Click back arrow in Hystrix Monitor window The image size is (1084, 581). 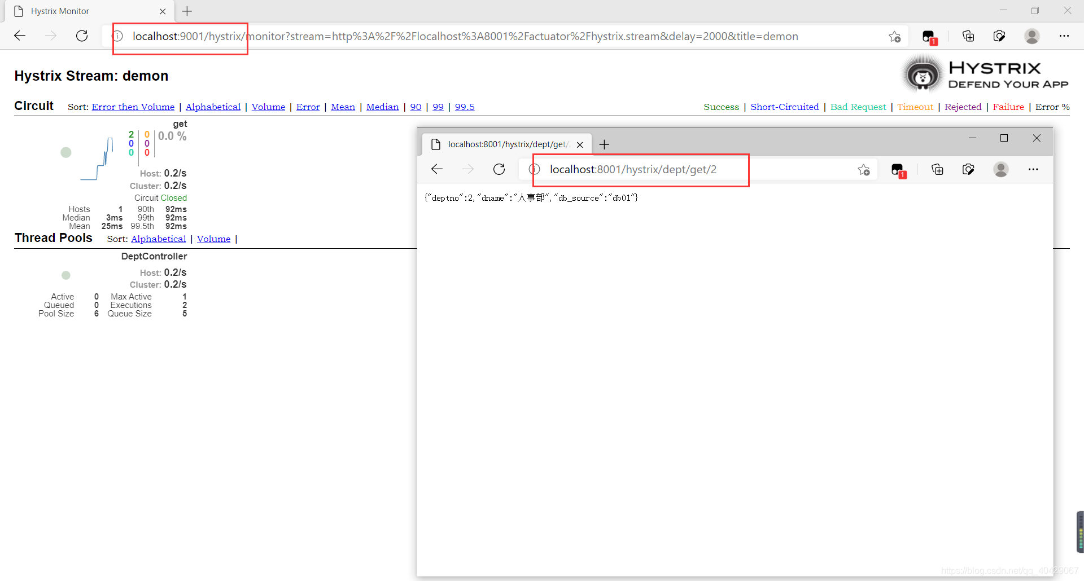(x=20, y=36)
